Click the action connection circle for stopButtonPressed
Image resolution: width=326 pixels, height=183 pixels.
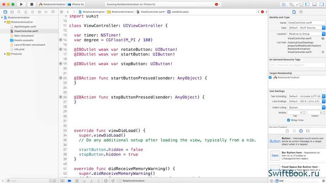61,97
